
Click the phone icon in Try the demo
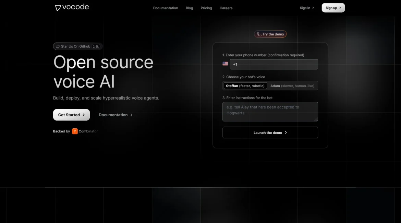(x=259, y=34)
